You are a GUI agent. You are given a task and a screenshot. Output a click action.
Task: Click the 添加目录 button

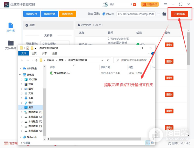coord(49,14)
